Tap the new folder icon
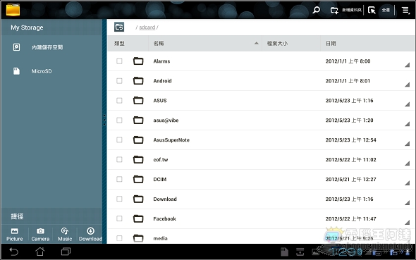Viewport: 416px width, 260px height. pos(334,11)
